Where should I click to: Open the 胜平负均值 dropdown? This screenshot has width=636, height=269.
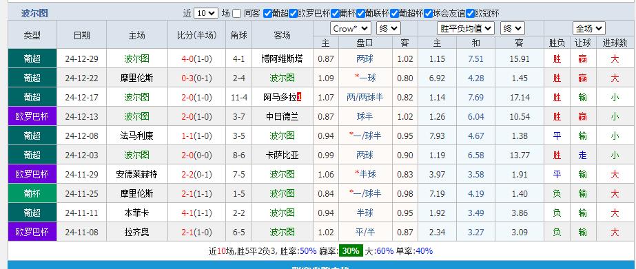(466, 28)
